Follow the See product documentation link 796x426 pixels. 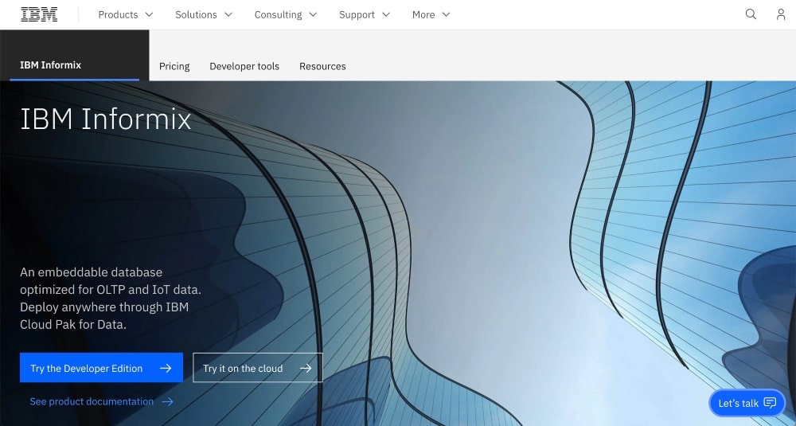coord(92,402)
